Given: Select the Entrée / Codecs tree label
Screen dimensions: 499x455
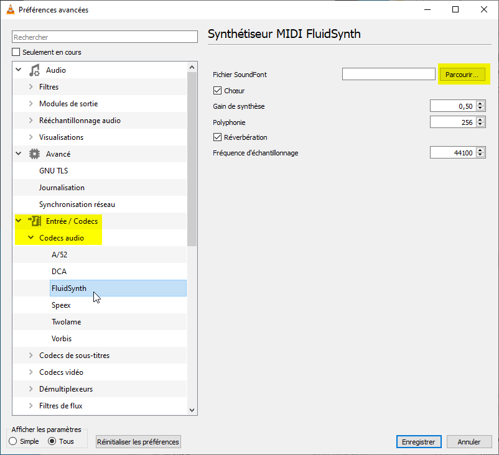Looking at the screenshot, I should (72, 221).
